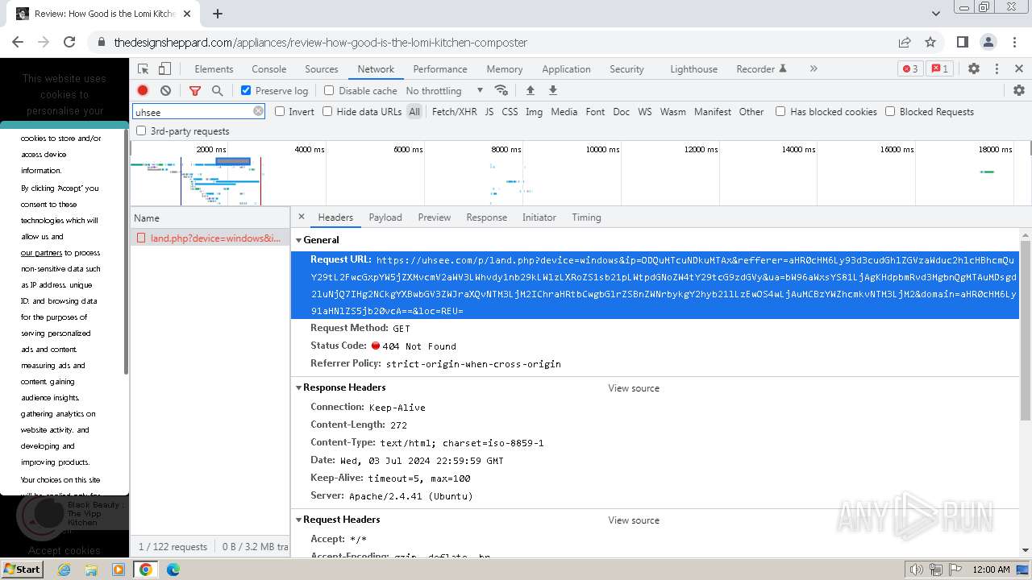Screen dimensions: 1032x580
Task: Show the 1 issue badge
Action: tap(939, 69)
